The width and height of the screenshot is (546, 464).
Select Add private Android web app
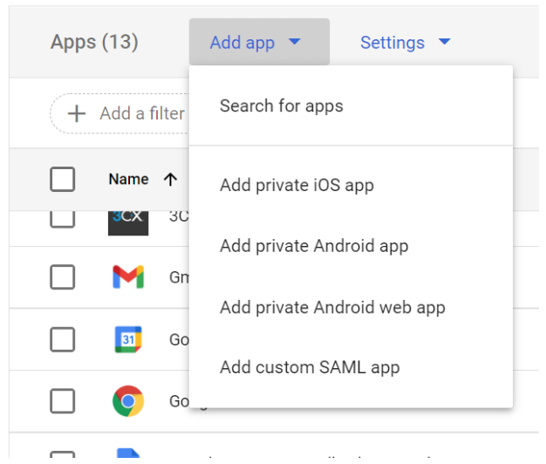tap(351, 307)
